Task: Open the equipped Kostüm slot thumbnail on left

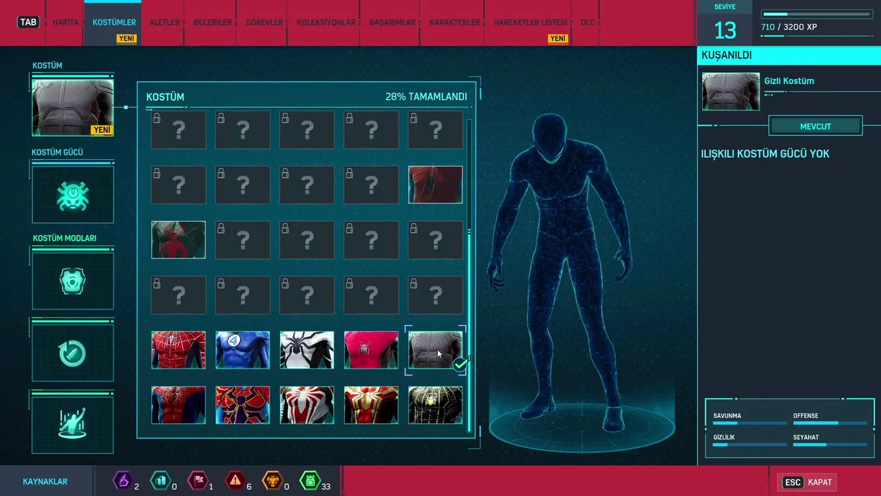Action: [x=72, y=107]
